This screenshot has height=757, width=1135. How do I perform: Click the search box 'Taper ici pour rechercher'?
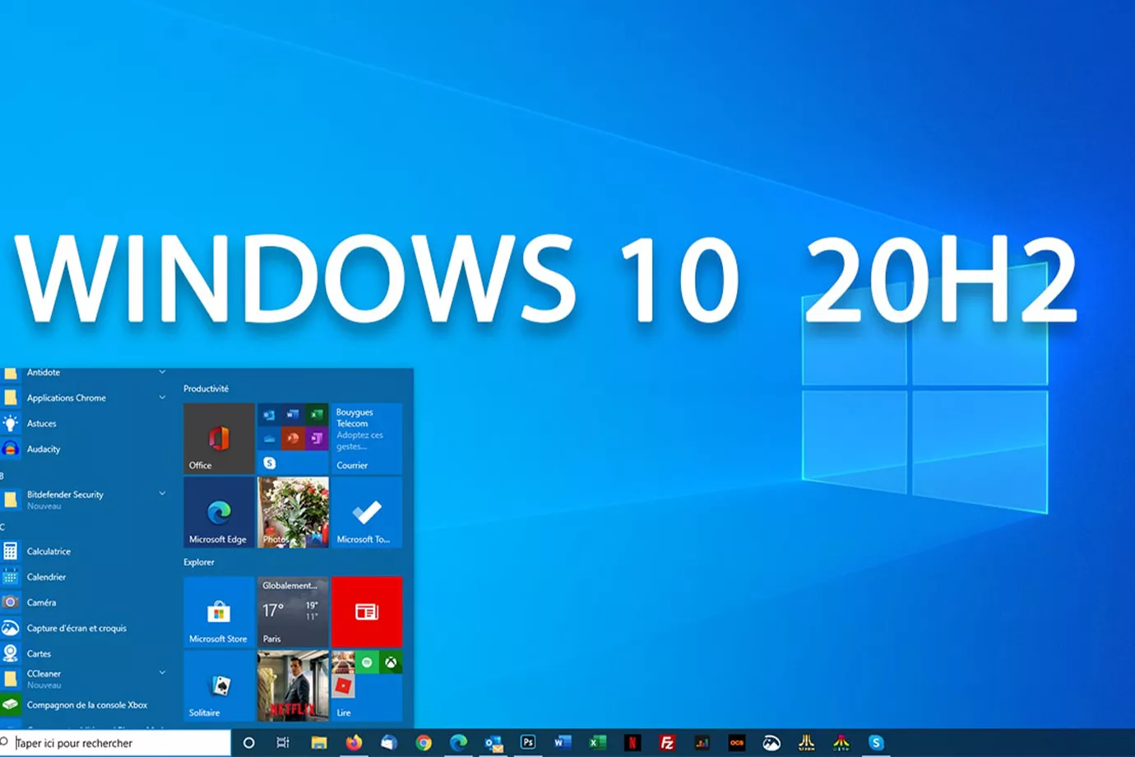[115, 743]
